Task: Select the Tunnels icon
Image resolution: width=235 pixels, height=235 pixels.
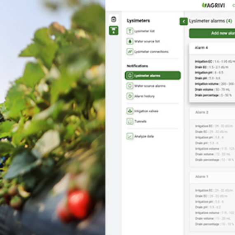Action: [x=130, y=121]
